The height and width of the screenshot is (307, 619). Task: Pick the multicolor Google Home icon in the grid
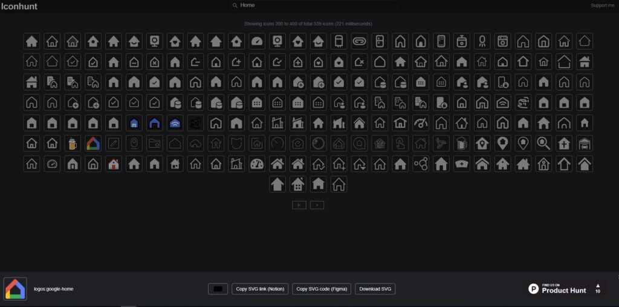[x=93, y=143]
